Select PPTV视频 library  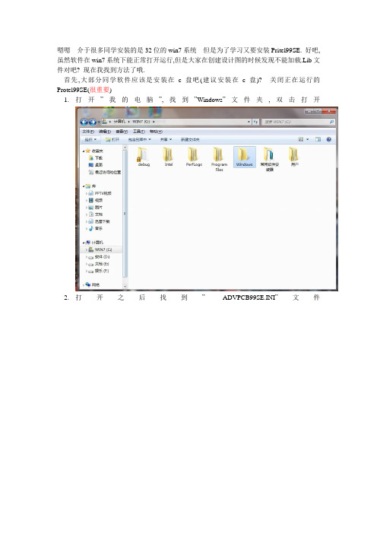click(x=100, y=193)
